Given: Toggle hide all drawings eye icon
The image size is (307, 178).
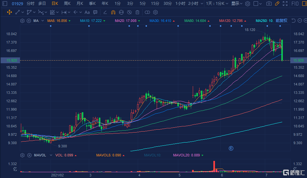Looking at the screenshot, I should tap(129, 12).
